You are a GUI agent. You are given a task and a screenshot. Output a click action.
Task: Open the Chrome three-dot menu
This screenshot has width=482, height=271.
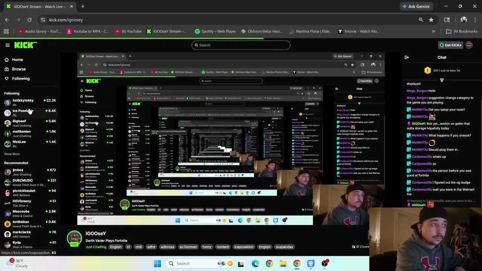pos(475,20)
